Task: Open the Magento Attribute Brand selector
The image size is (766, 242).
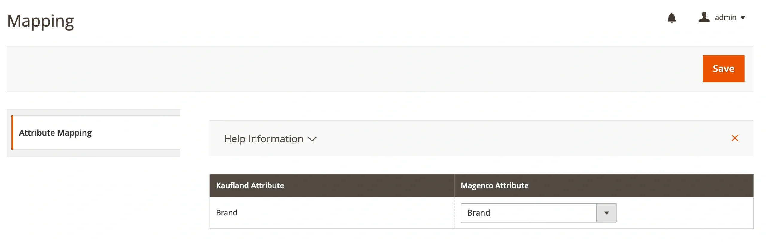Action: click(x=528, y=213)
